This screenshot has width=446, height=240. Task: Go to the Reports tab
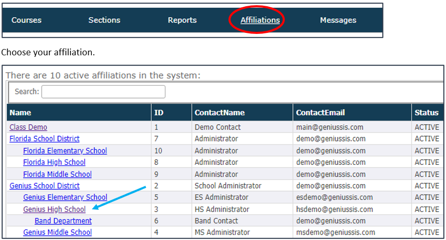pos(183,20)
